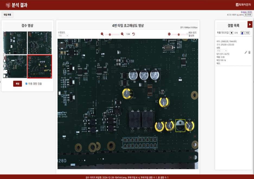The height and width of the screenshot is (179, 254).
Task: Click the 확정 여부: N text
Action: coord(221,60)
